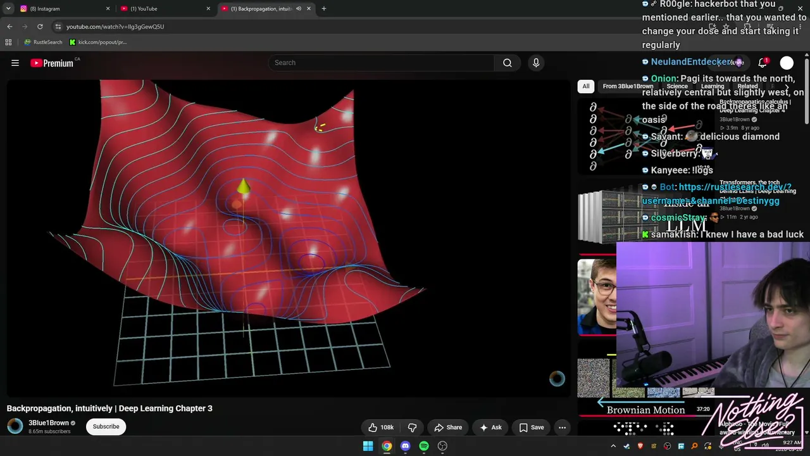
Task: Open the YouTube hamburger guide menu
Action: 15,63
